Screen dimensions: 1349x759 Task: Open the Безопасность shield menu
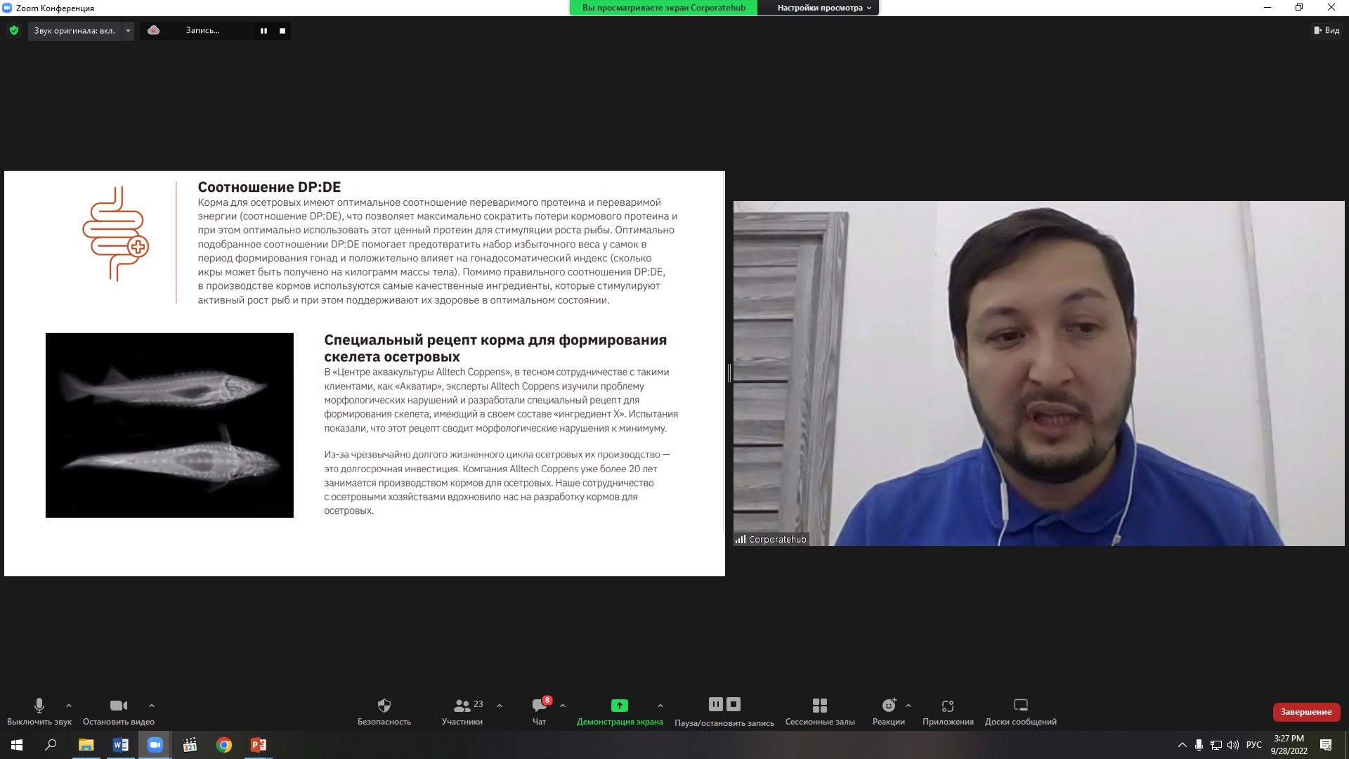[384, 711]
